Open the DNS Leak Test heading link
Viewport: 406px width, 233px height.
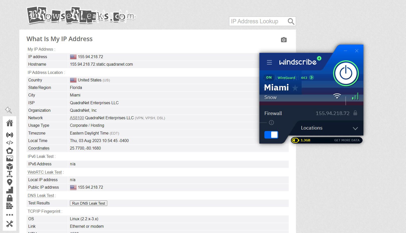[x=41, y=195]
